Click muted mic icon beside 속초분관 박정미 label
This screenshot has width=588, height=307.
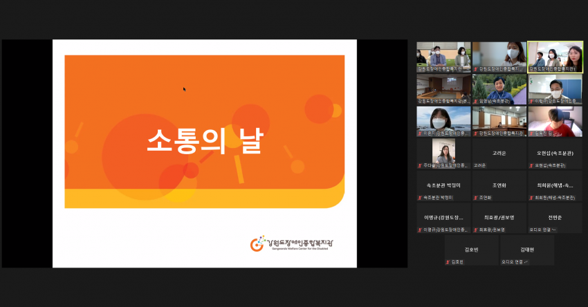[x=421, y=198]
